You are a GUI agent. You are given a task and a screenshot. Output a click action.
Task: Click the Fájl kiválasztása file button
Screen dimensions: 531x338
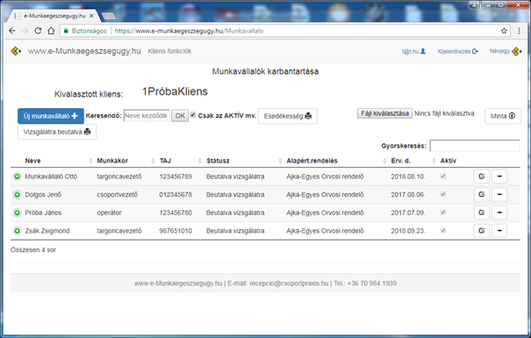[x=384, y=113]
